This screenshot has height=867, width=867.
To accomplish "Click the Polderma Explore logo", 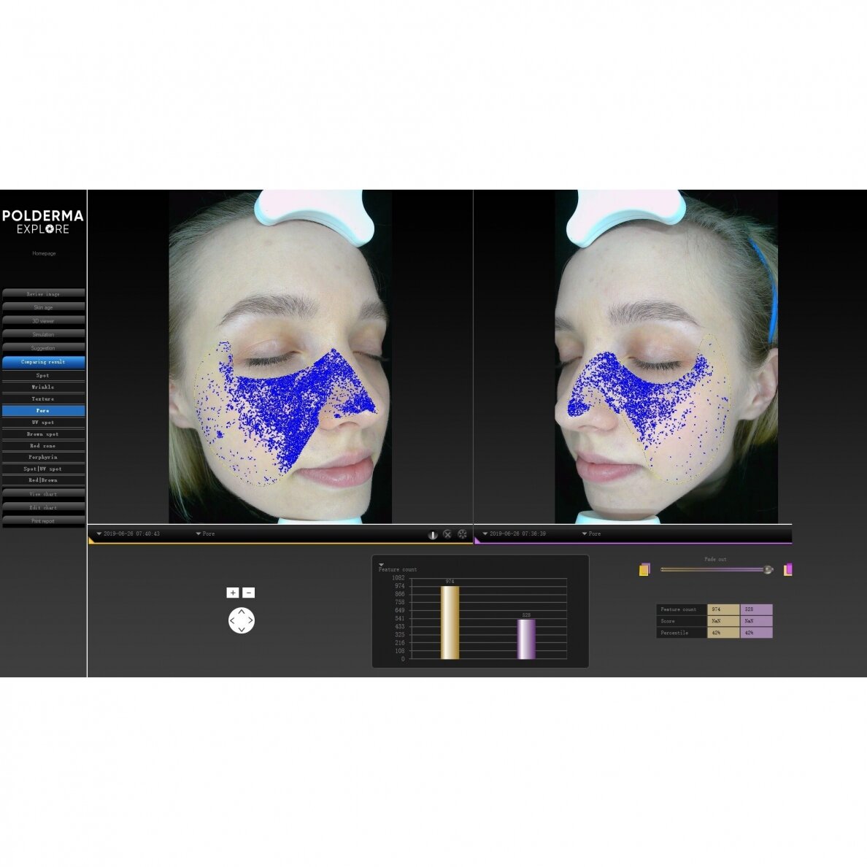I will coord(43,222).
